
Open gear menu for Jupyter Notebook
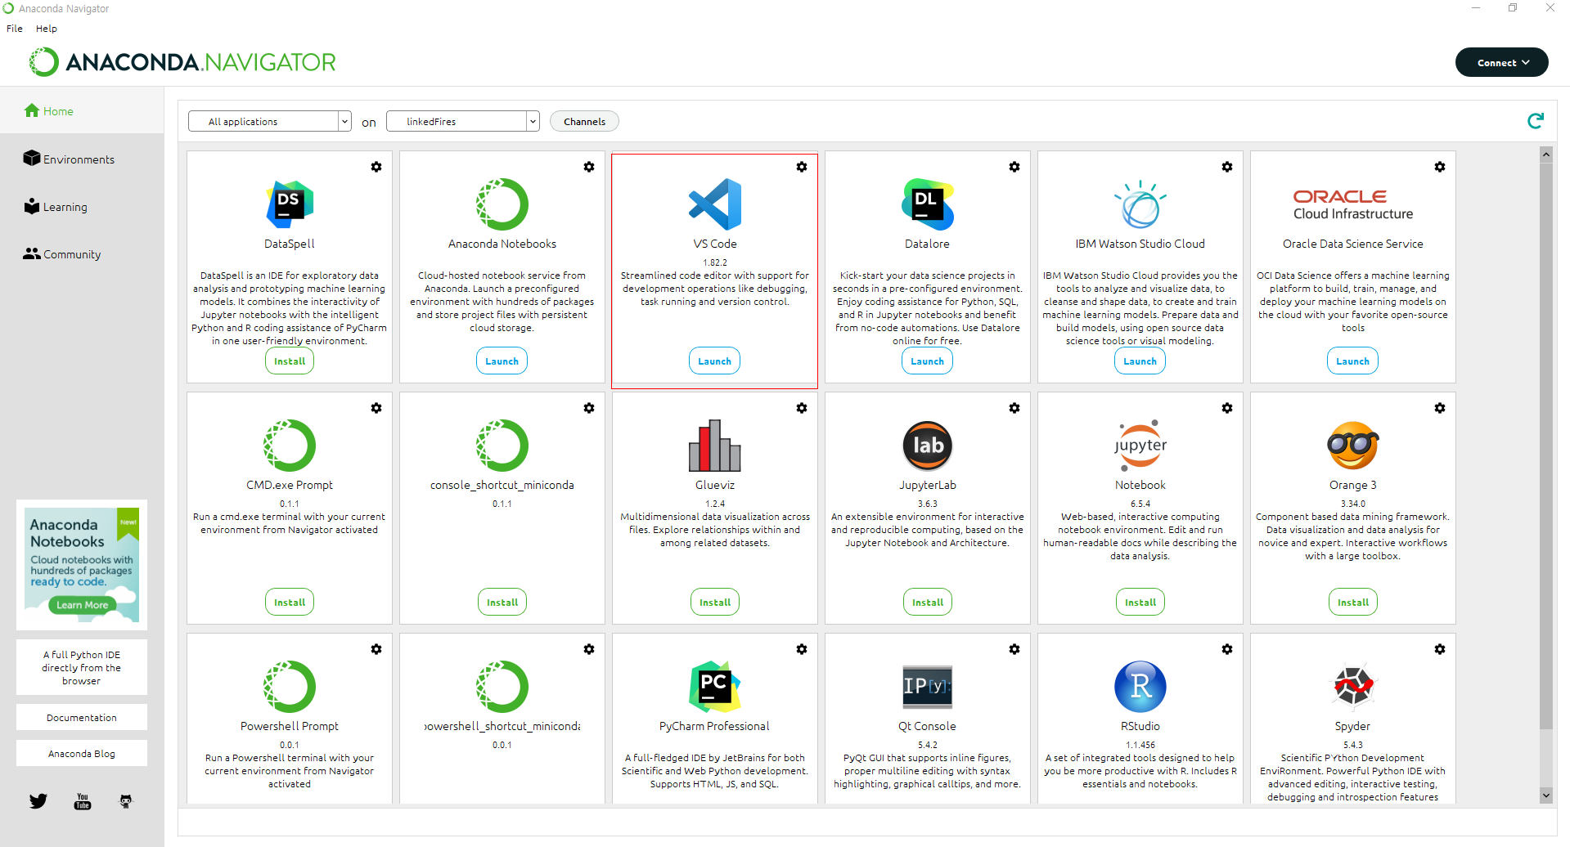coord(1227,408)
